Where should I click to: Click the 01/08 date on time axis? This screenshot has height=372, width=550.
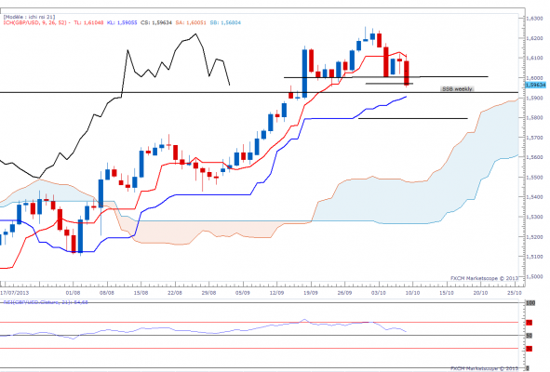click(73, 292)
